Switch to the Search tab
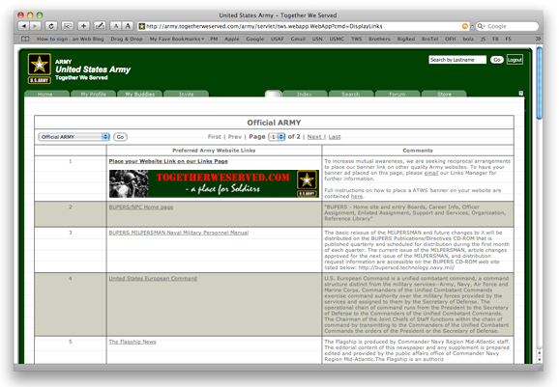 click(x=351, y=94)
